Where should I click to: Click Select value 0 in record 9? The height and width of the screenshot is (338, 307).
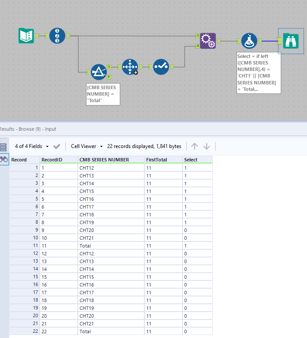(197, 230)
